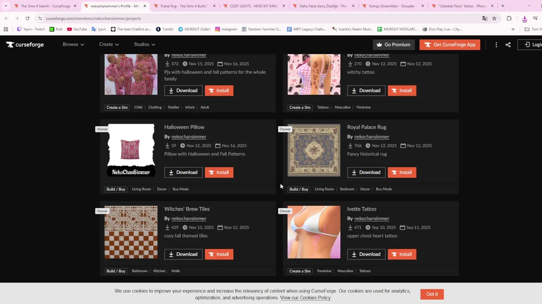
Task: Click Bathroom tag under Witches' Brew Tiles
Action: tap(139, 271)
